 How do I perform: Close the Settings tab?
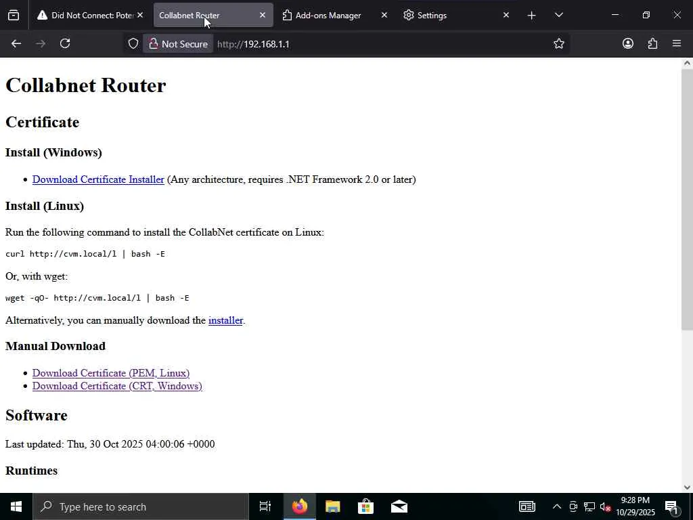point(506,15)
